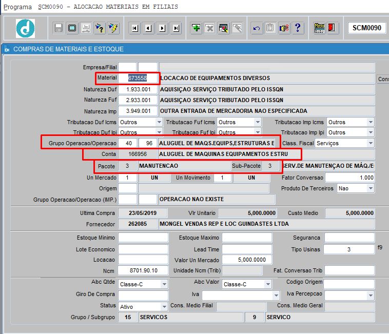The height and width of the screenshot is (334, 389).
Task: Click the edit field toolbar icon
Action: click(x=224, y=28)
